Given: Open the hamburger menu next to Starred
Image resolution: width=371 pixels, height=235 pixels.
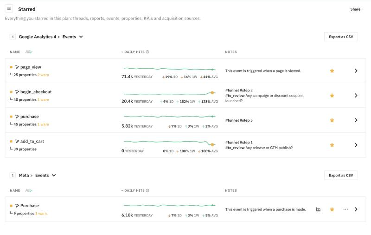Looking at the screenshot, I should click(x=9, y=9).
